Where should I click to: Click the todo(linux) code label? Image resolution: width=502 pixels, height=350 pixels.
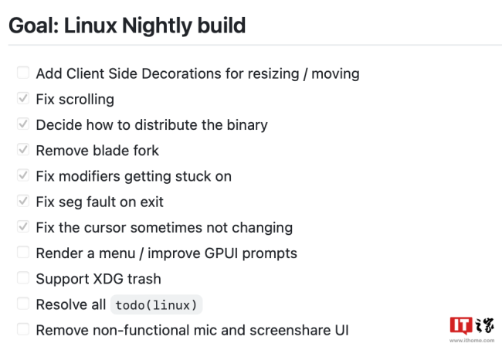tap(157, 305)
